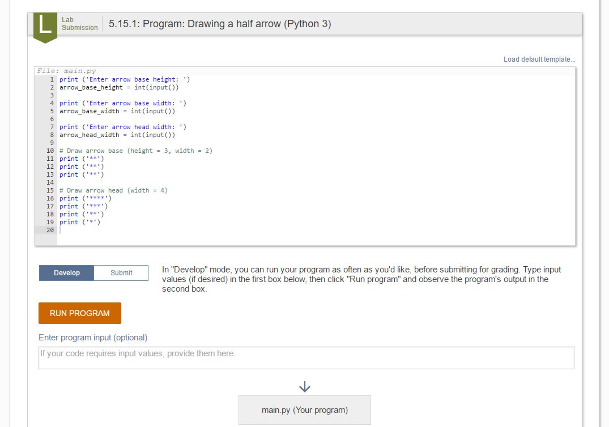The height and width of the screenshot is (427, 609).
Task: Click the 'Enter program input (optional)' label
Action: 93,337
